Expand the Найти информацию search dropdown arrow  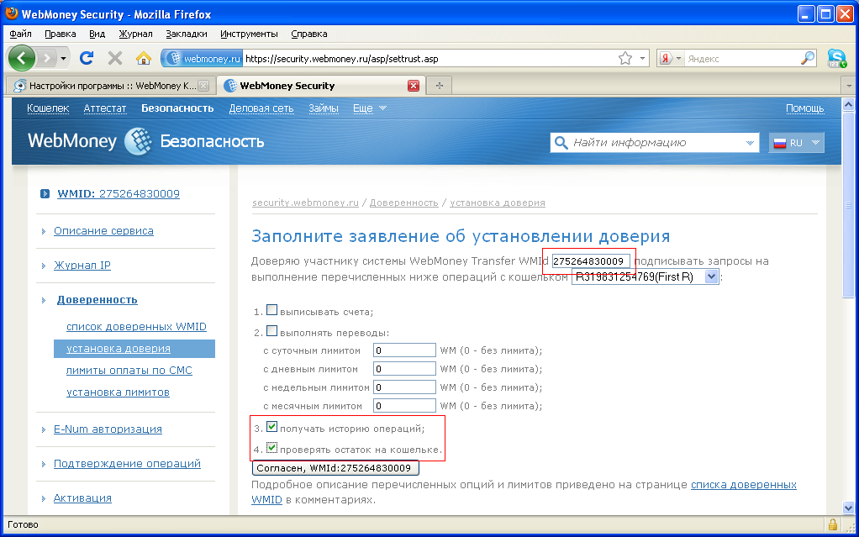(750, 143)
